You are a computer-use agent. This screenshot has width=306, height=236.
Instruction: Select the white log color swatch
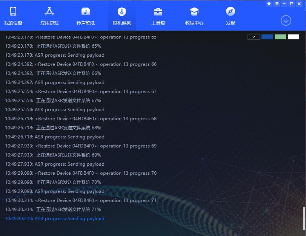[293, 37]
